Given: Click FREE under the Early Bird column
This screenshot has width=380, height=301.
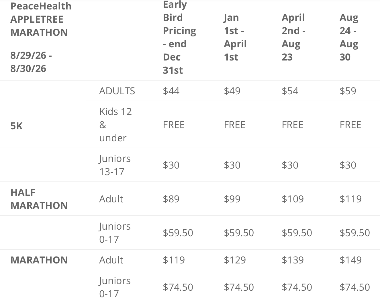Looking at the screenshot, I should (174, 125).
